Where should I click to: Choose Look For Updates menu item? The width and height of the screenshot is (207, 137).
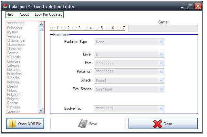coord(48,14)
